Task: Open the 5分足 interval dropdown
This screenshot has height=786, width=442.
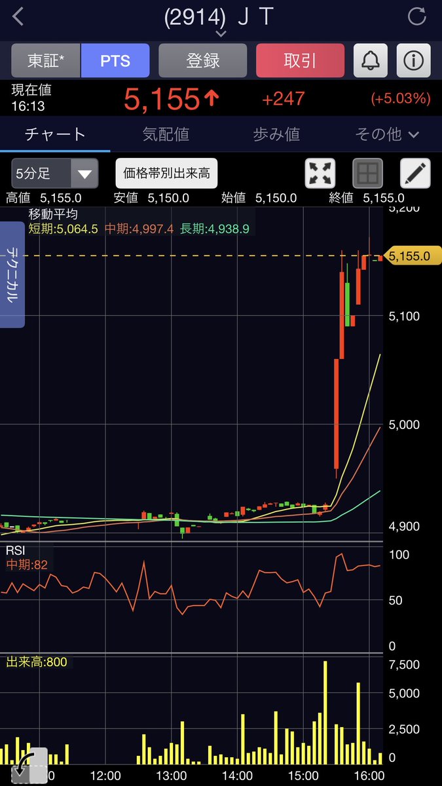Action: (55, 174)
